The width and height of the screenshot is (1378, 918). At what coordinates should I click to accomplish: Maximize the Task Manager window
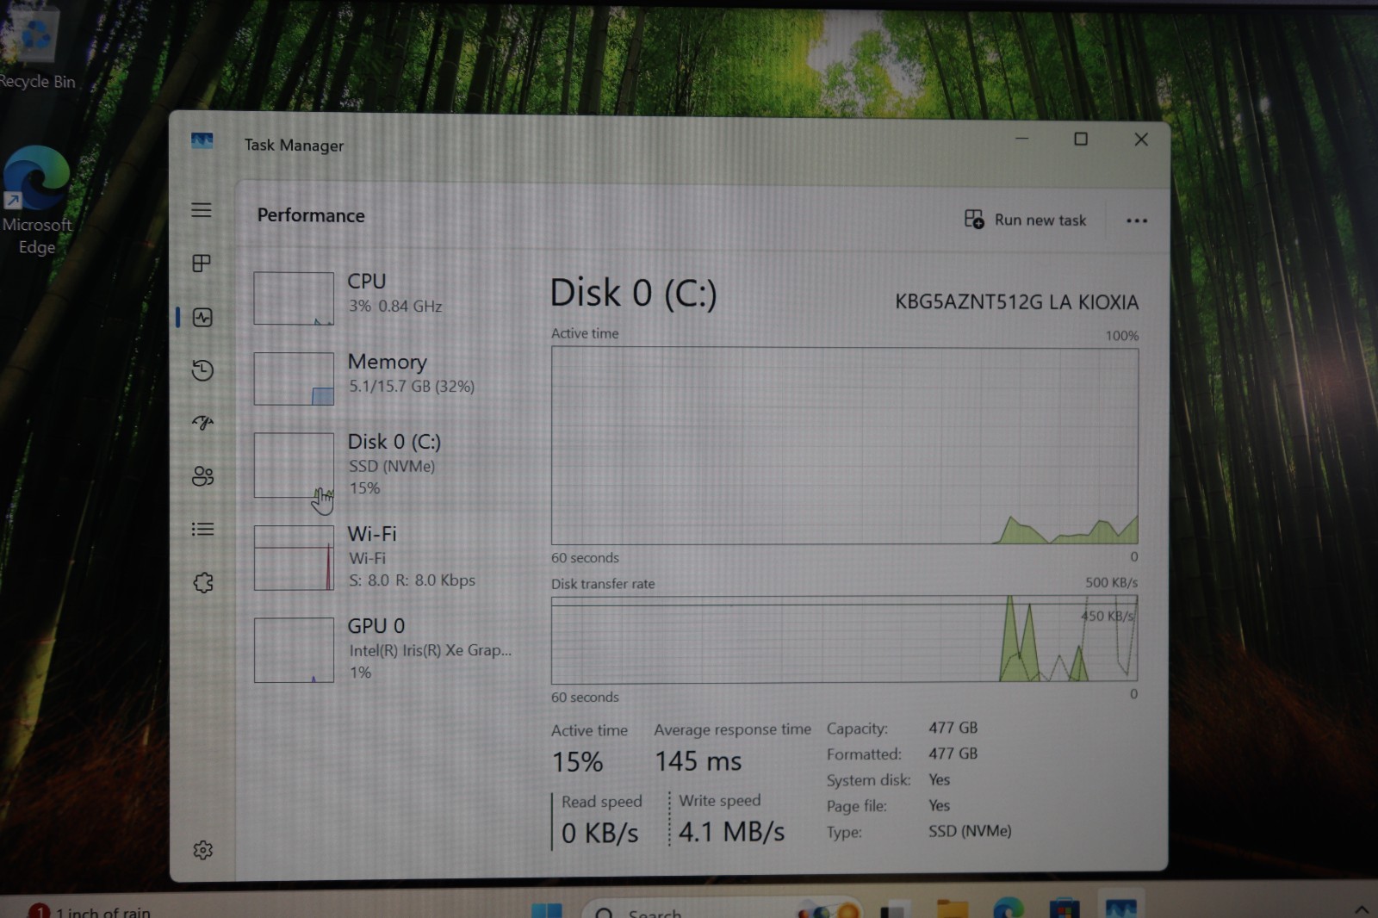pyautogui.click(x=1081, y=139)
